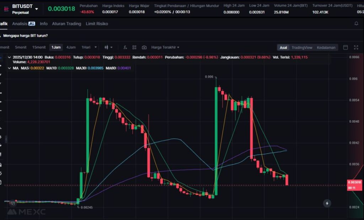
Task: Click the chart layout grid icon
Action: click(134, 47)
